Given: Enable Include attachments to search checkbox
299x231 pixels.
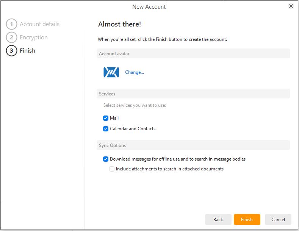Looking at the screenshot, I should click(x=112, y=169).
